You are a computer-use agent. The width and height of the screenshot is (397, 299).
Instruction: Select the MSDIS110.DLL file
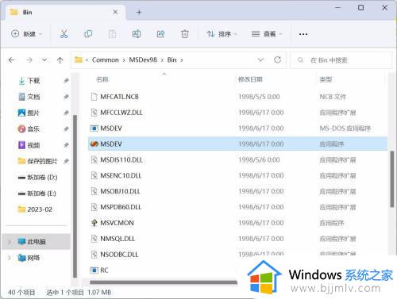pos(237,160)
